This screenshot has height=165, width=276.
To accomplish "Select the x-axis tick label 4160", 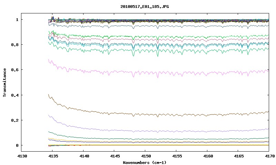I will point(208,156).
